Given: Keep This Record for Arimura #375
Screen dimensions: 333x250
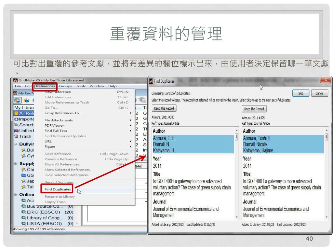Looking at the screenshot, I should click(x=254, y=109).
